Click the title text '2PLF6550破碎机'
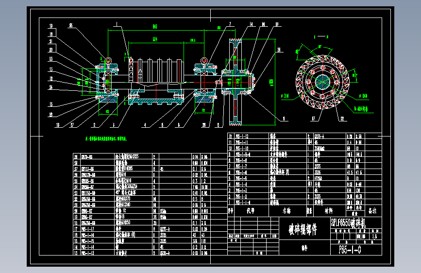421x273 pixels. click(348, 223)
